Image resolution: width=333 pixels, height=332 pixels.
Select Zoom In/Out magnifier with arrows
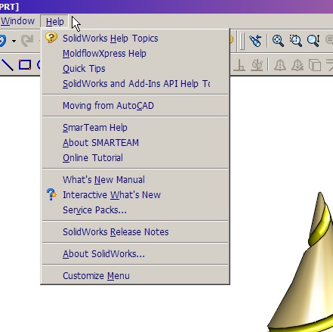pyautogui.click(x=313, y=41)
